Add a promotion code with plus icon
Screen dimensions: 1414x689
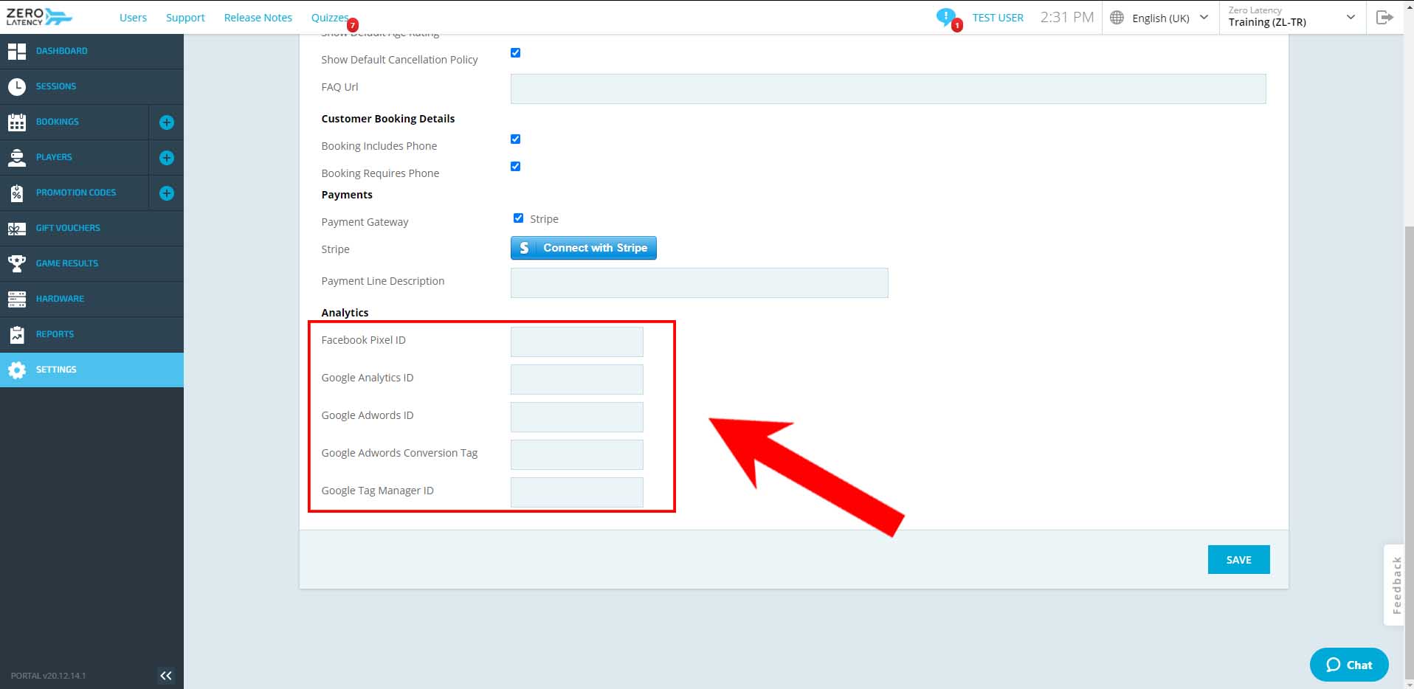(x=167, y=193)
